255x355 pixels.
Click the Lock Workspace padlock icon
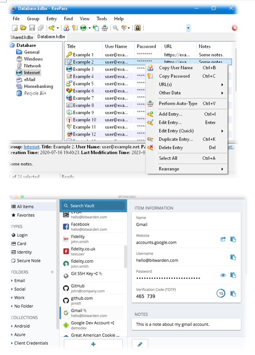[138, 28]
